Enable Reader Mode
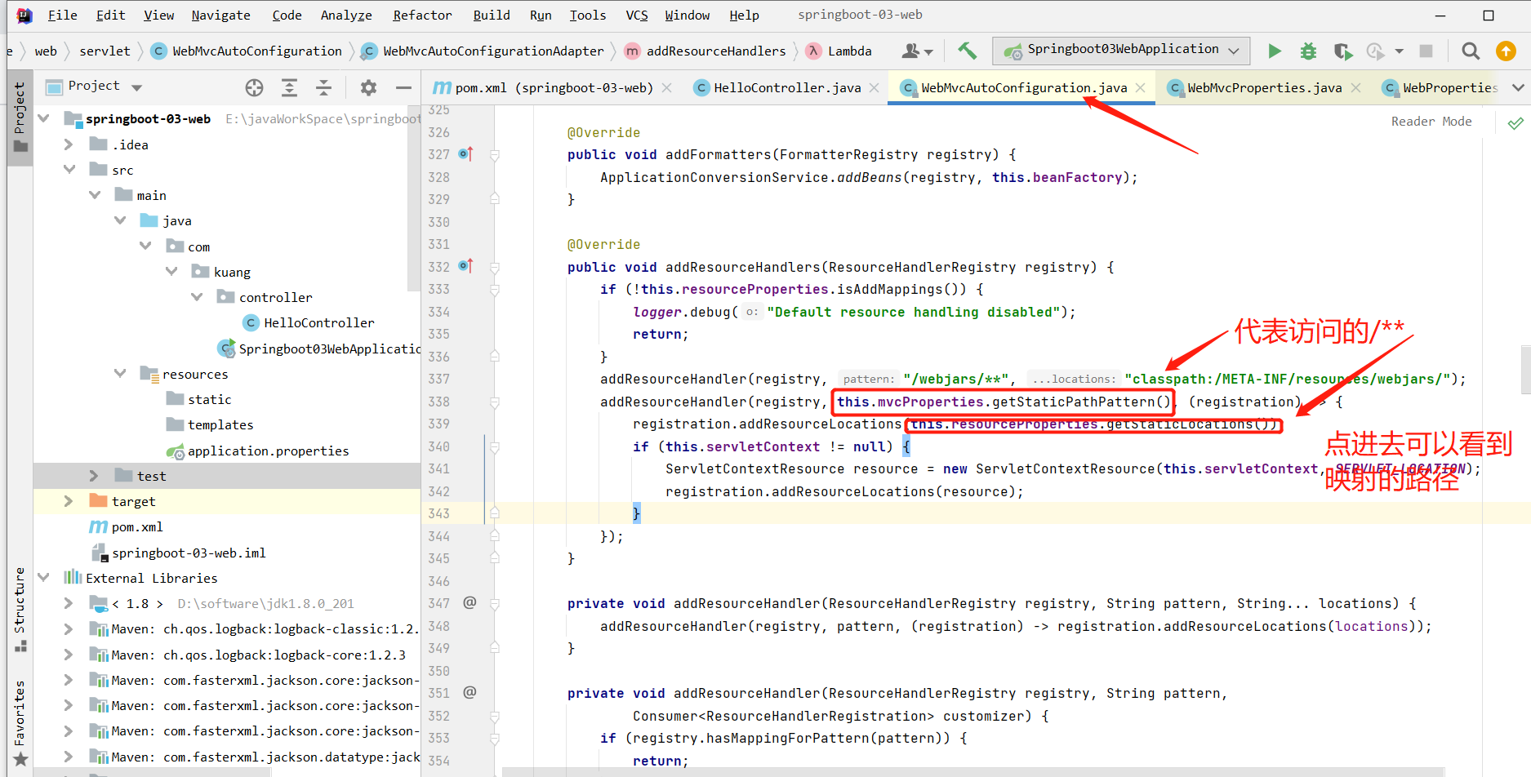This screenshot has width=1531, height=777. coord(1431,121)
